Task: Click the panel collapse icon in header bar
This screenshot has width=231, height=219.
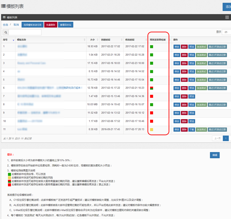Action: click(227, 17)
